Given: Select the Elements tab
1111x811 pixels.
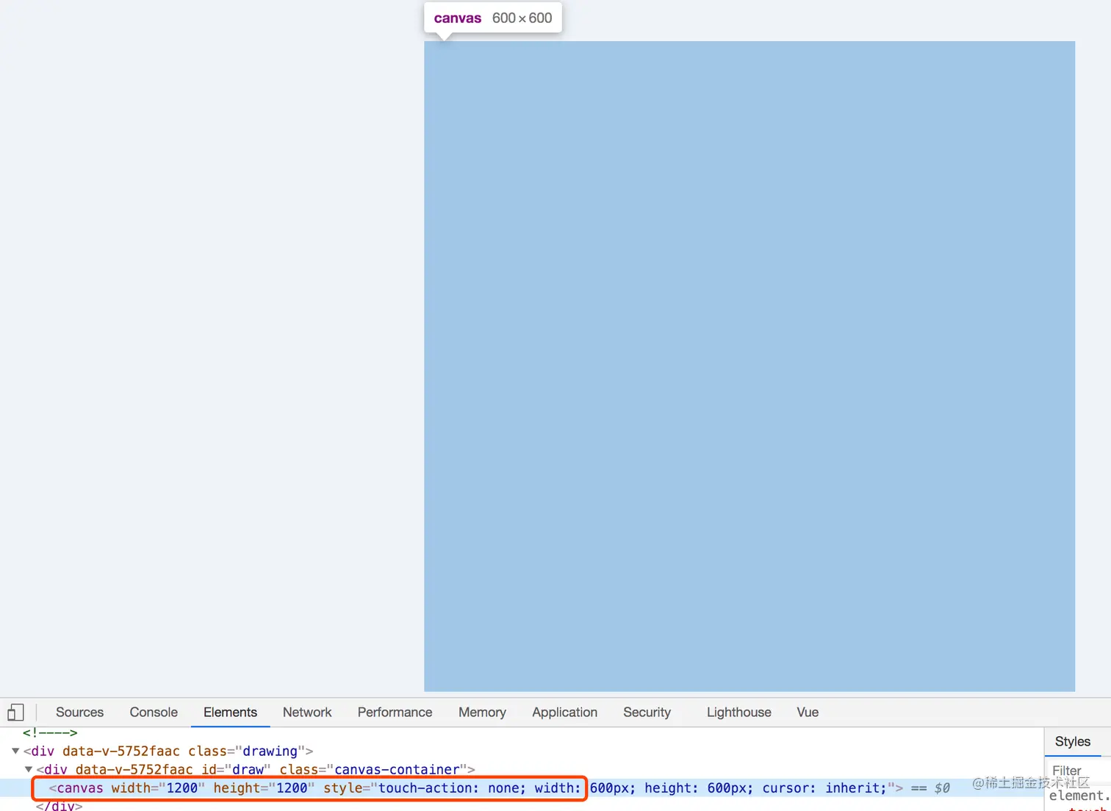Looking at the screenshot, I should click(230, 712).
